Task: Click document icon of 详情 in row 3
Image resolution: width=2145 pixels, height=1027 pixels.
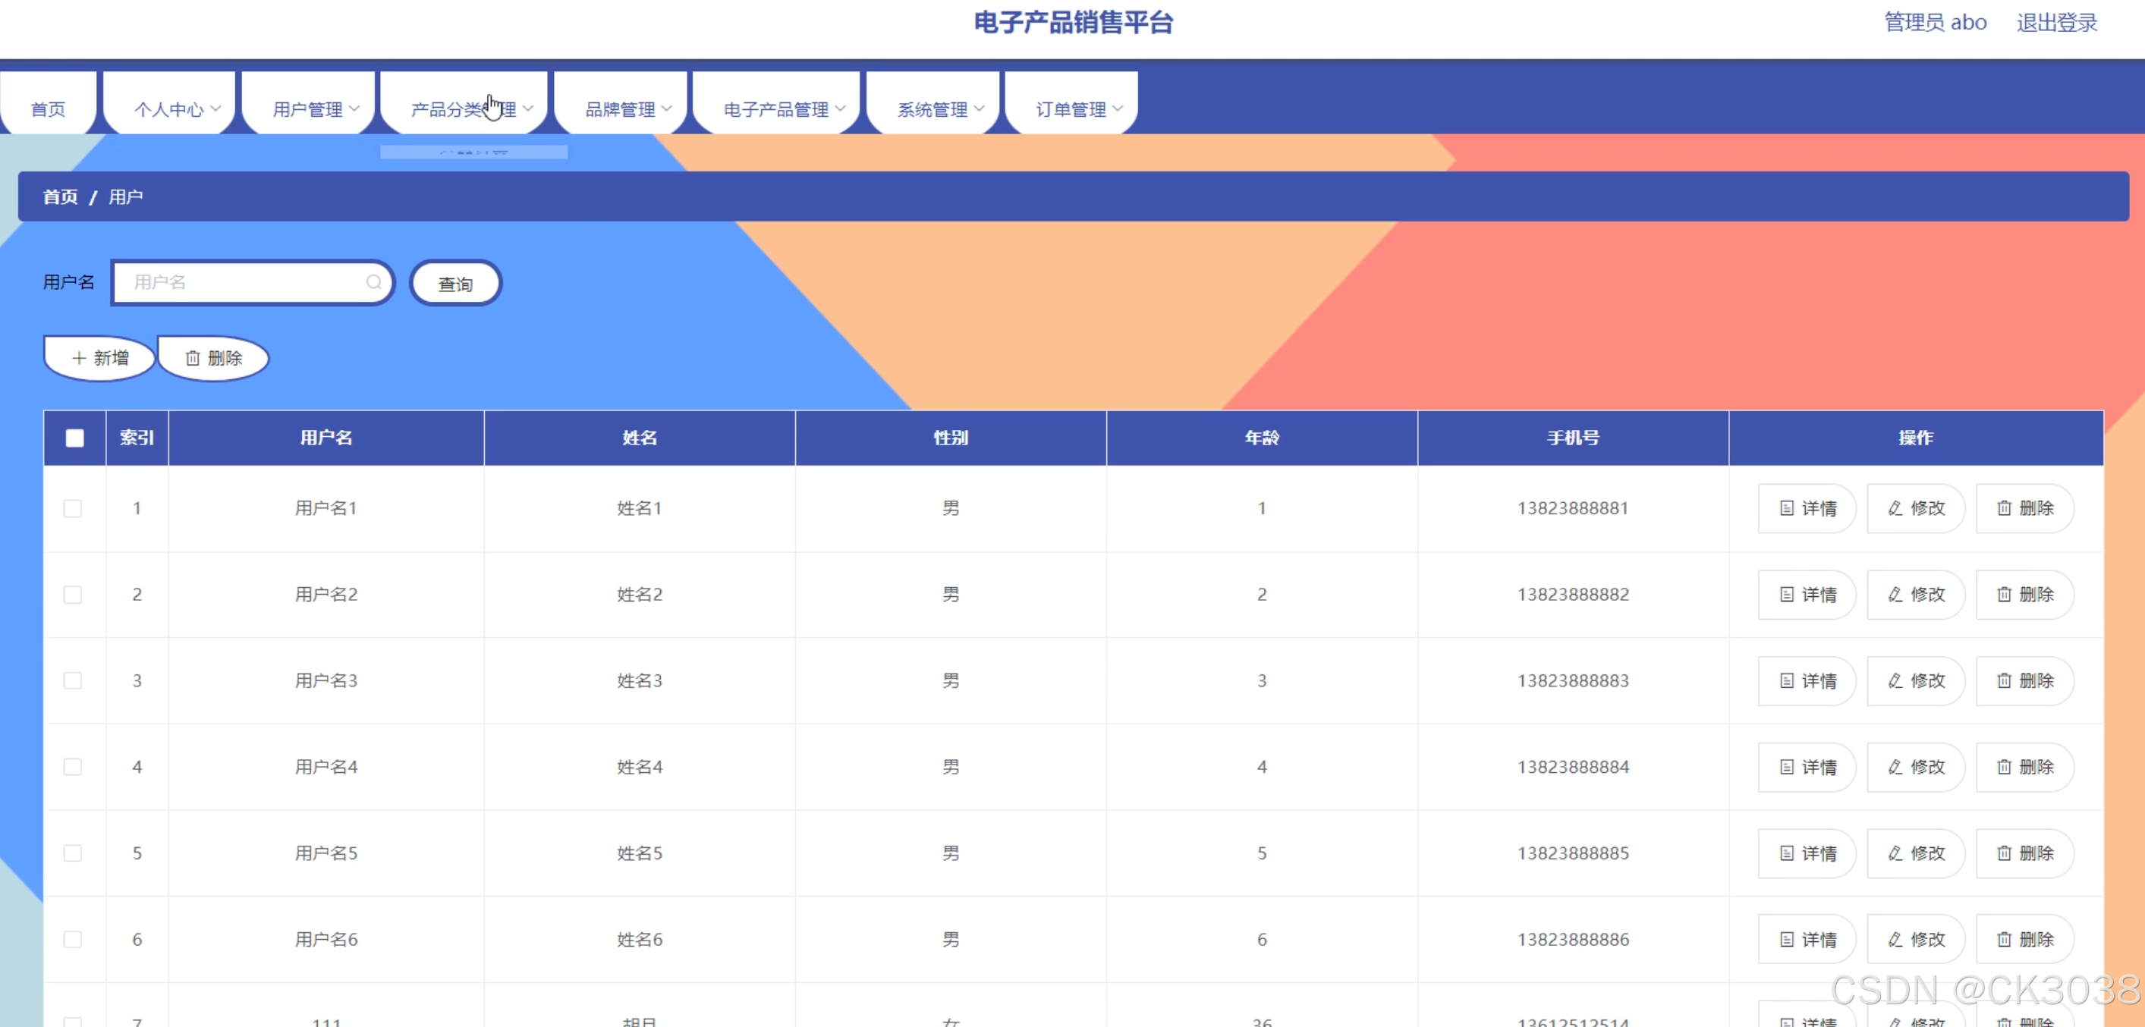Action: coord(1786,681)
